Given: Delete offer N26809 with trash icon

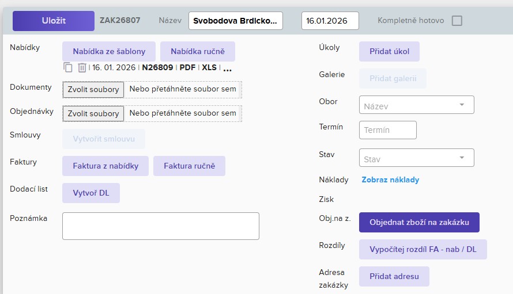Looking at the screenshot, I should click(82, 67).
